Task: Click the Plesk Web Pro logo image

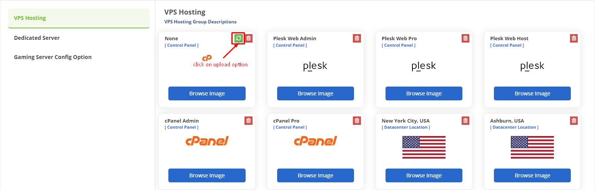Action: (x=424, y=67)
